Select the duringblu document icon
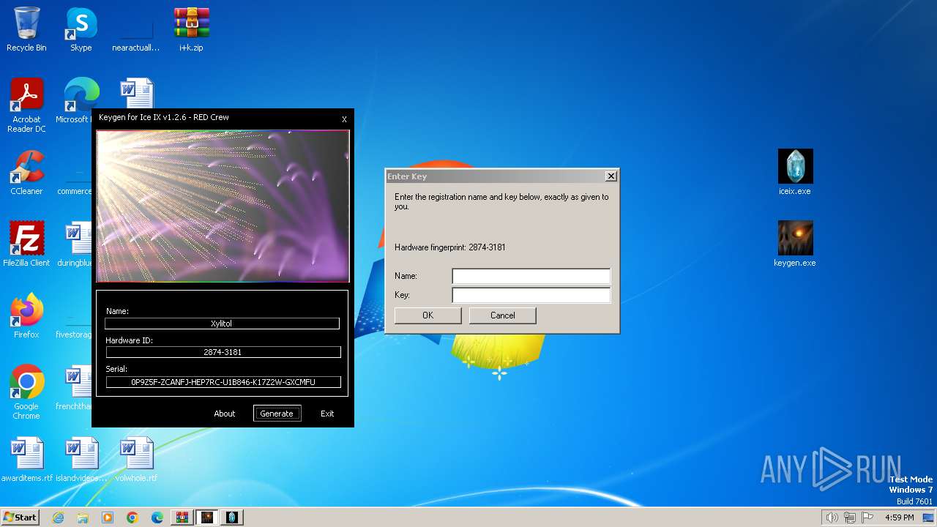 point(74,244)
